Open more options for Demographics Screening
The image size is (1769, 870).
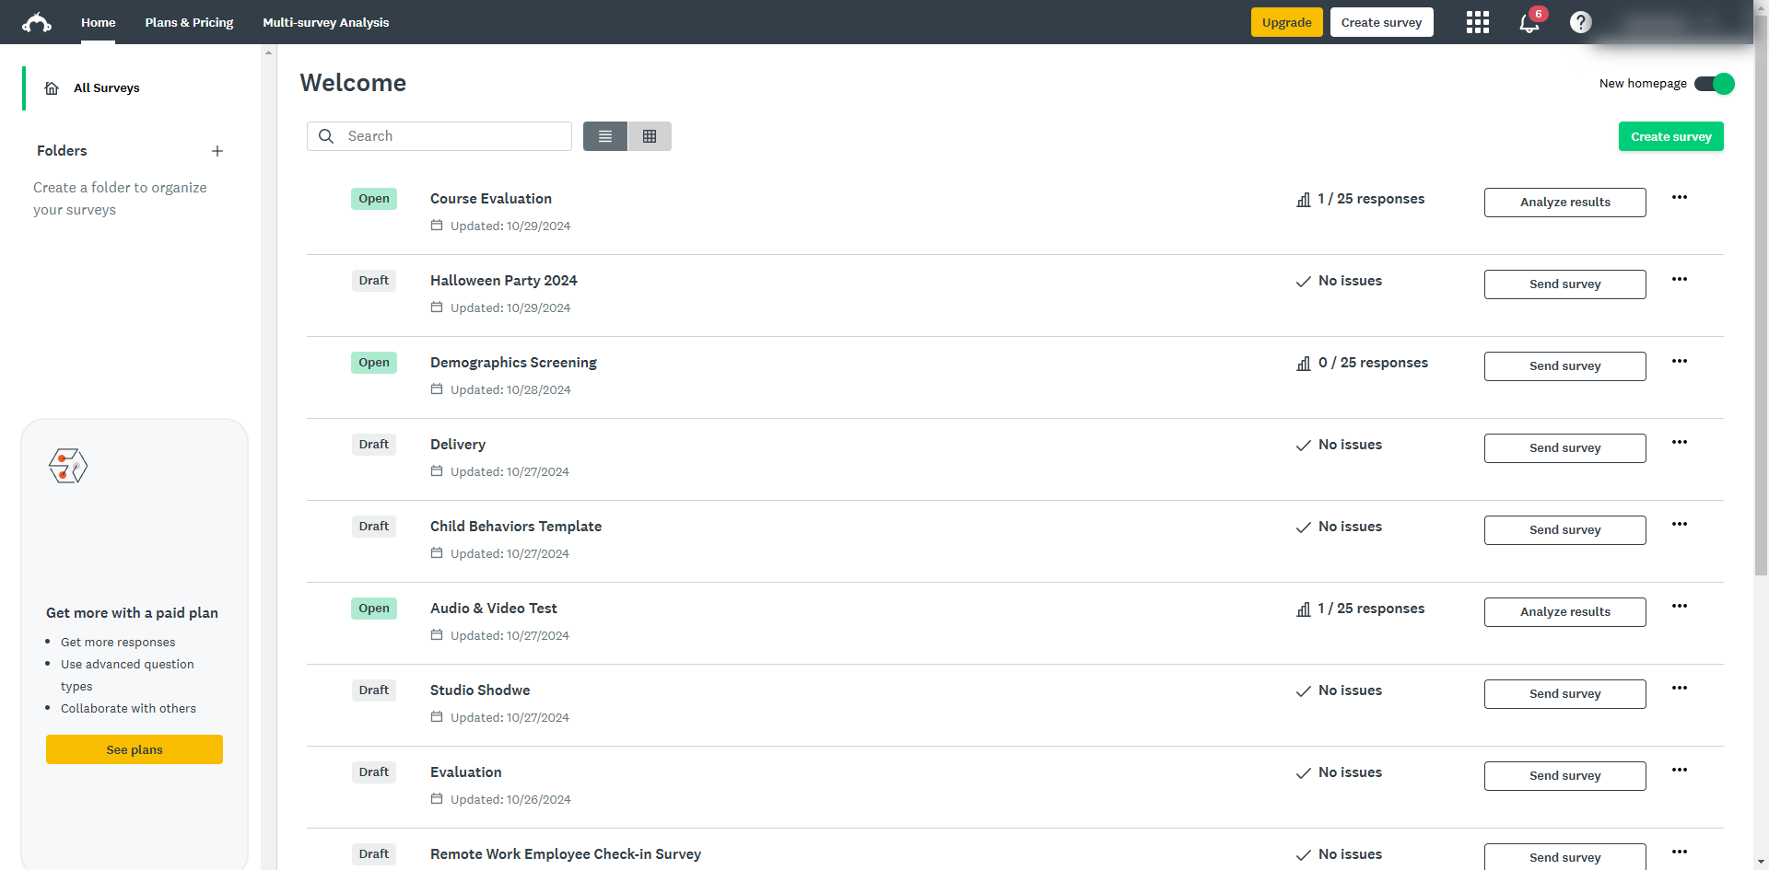(x=1680, y=361)
